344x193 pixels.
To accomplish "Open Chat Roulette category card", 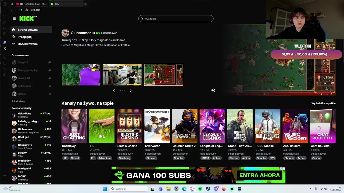I will [x=323, y=126].
